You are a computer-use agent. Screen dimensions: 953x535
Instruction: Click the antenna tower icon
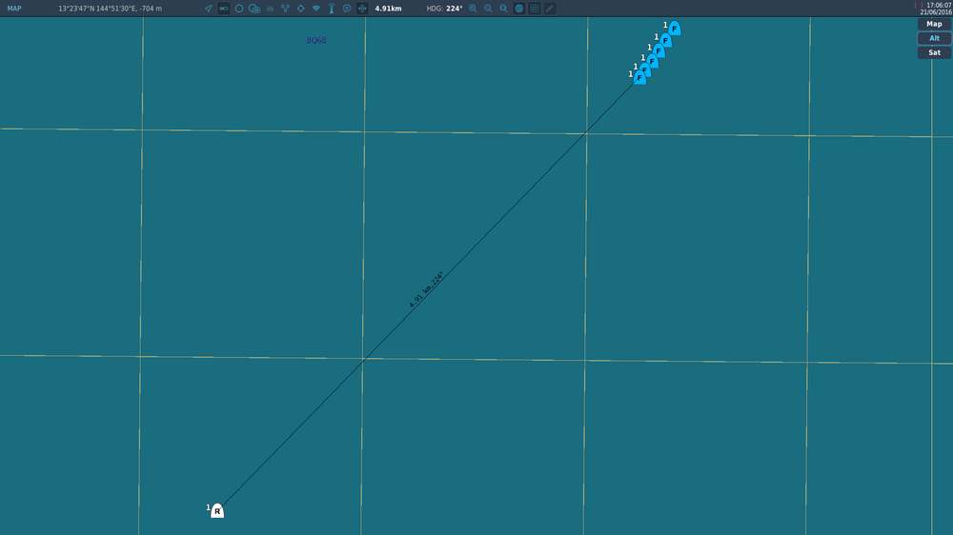[x=332, y=9]
